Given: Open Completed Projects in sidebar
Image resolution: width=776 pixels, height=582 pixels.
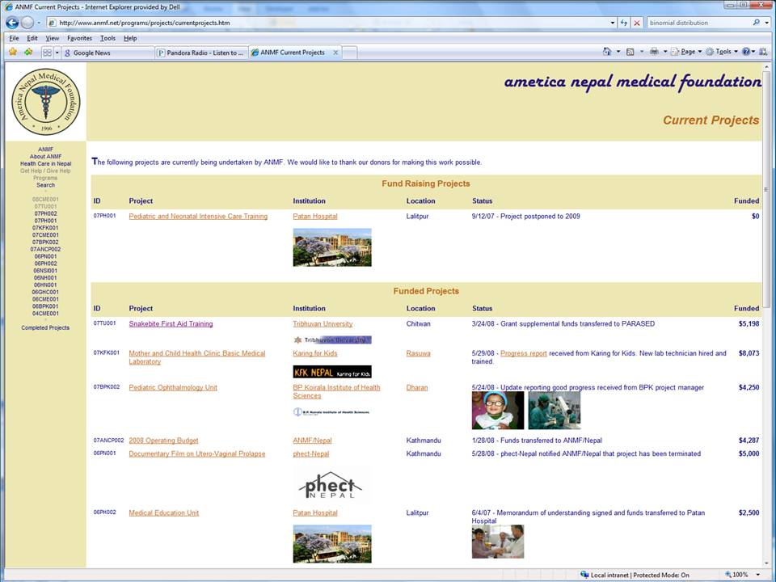Looking at the screenshot, I should 45,328.
